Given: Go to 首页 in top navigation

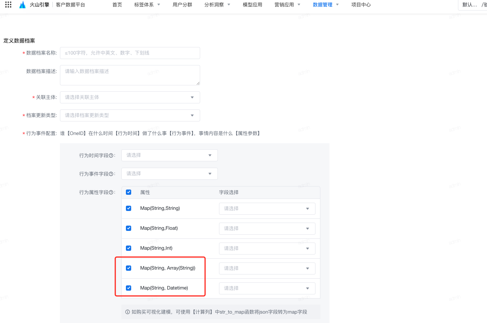Looking at the screenshot, I should (117, 5).
